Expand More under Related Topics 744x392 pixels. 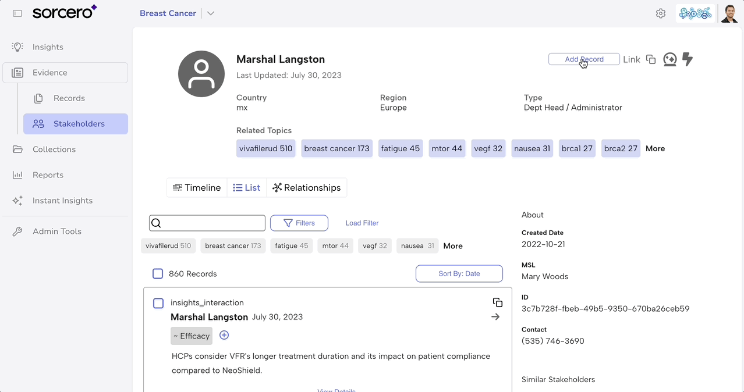(x=655, y=148)
